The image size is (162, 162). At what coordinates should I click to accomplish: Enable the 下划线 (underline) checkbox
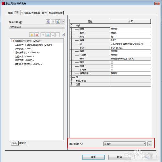pyautogui.click(x=112, y=70)
